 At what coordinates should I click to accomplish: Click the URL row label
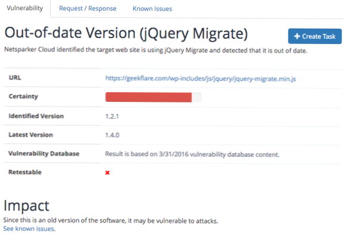pyautogui.click(x=15, y=77)
